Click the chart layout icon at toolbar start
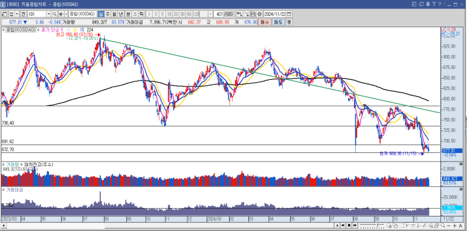The width and height of the screenshot is (467, 231). tap(4, 14)
